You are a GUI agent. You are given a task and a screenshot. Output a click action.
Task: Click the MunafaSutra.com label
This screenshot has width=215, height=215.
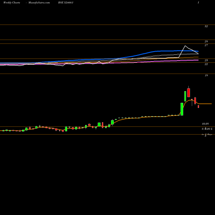click(x=39, y=3)
